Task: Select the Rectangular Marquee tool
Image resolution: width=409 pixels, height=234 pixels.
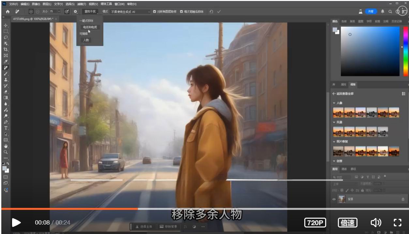Action: (x=6, y=32)
